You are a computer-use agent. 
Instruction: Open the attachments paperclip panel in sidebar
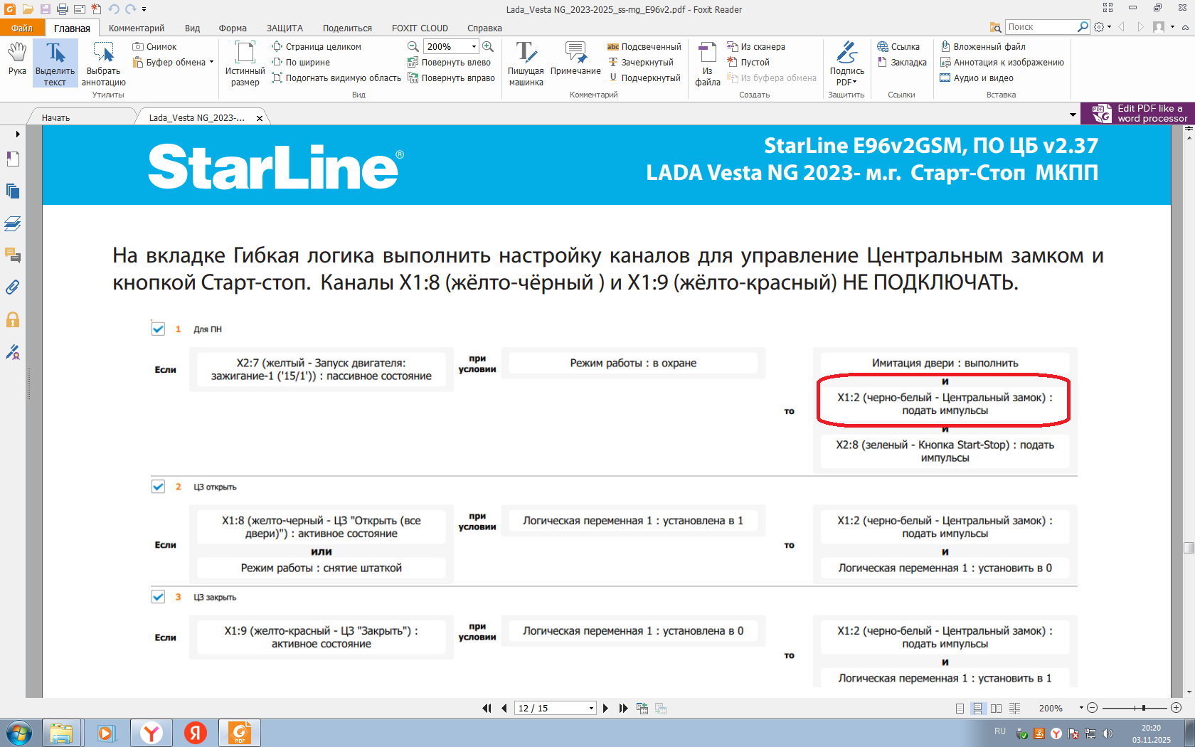(x=13, y=287)
